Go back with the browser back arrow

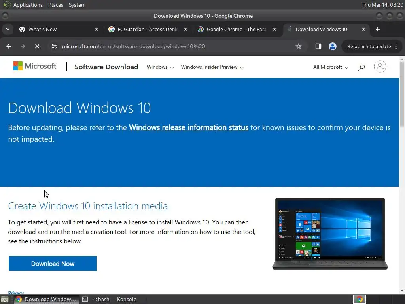pyautogui.click(x=9, y=46)
